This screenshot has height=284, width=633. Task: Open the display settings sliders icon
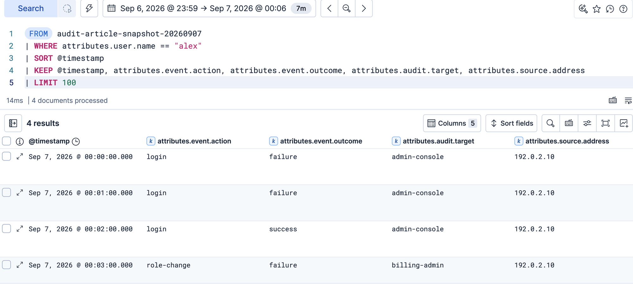(587, 123)
